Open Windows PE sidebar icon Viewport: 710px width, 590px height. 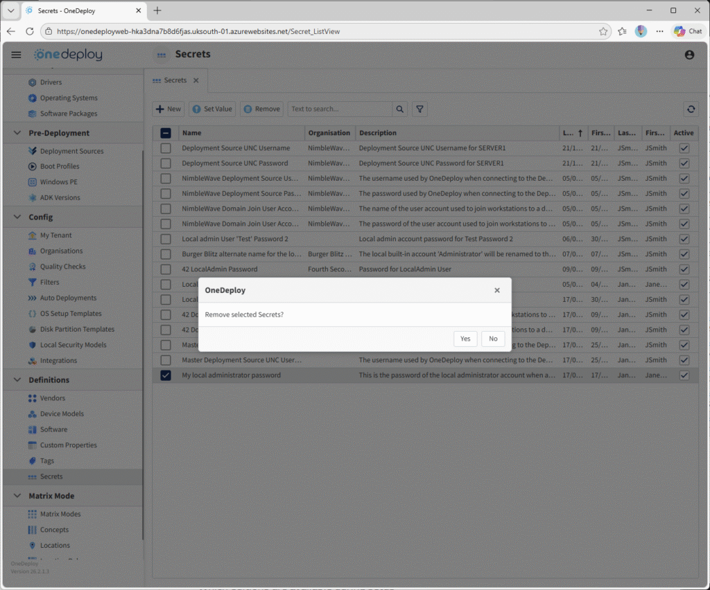32,181
